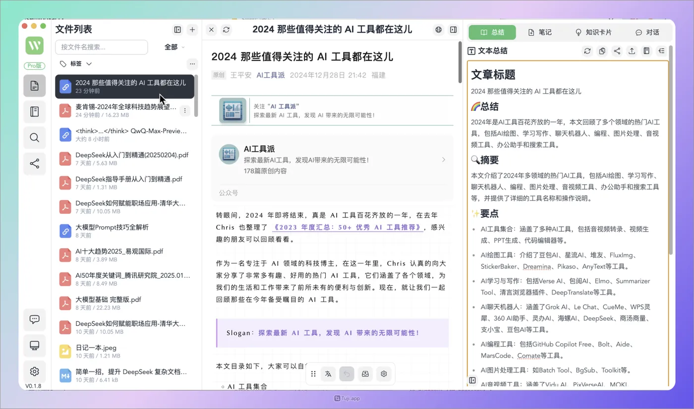Open AI十大趋势2025_易观国际.pdf
694x409 pixels.
tap(124, 255)
